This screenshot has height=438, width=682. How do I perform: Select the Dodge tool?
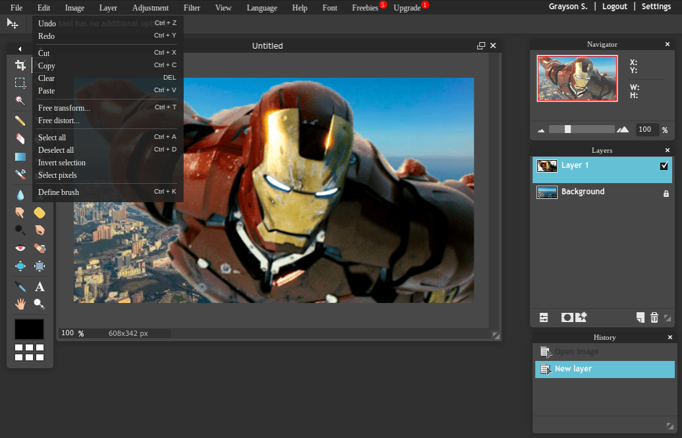click(20, 230)
